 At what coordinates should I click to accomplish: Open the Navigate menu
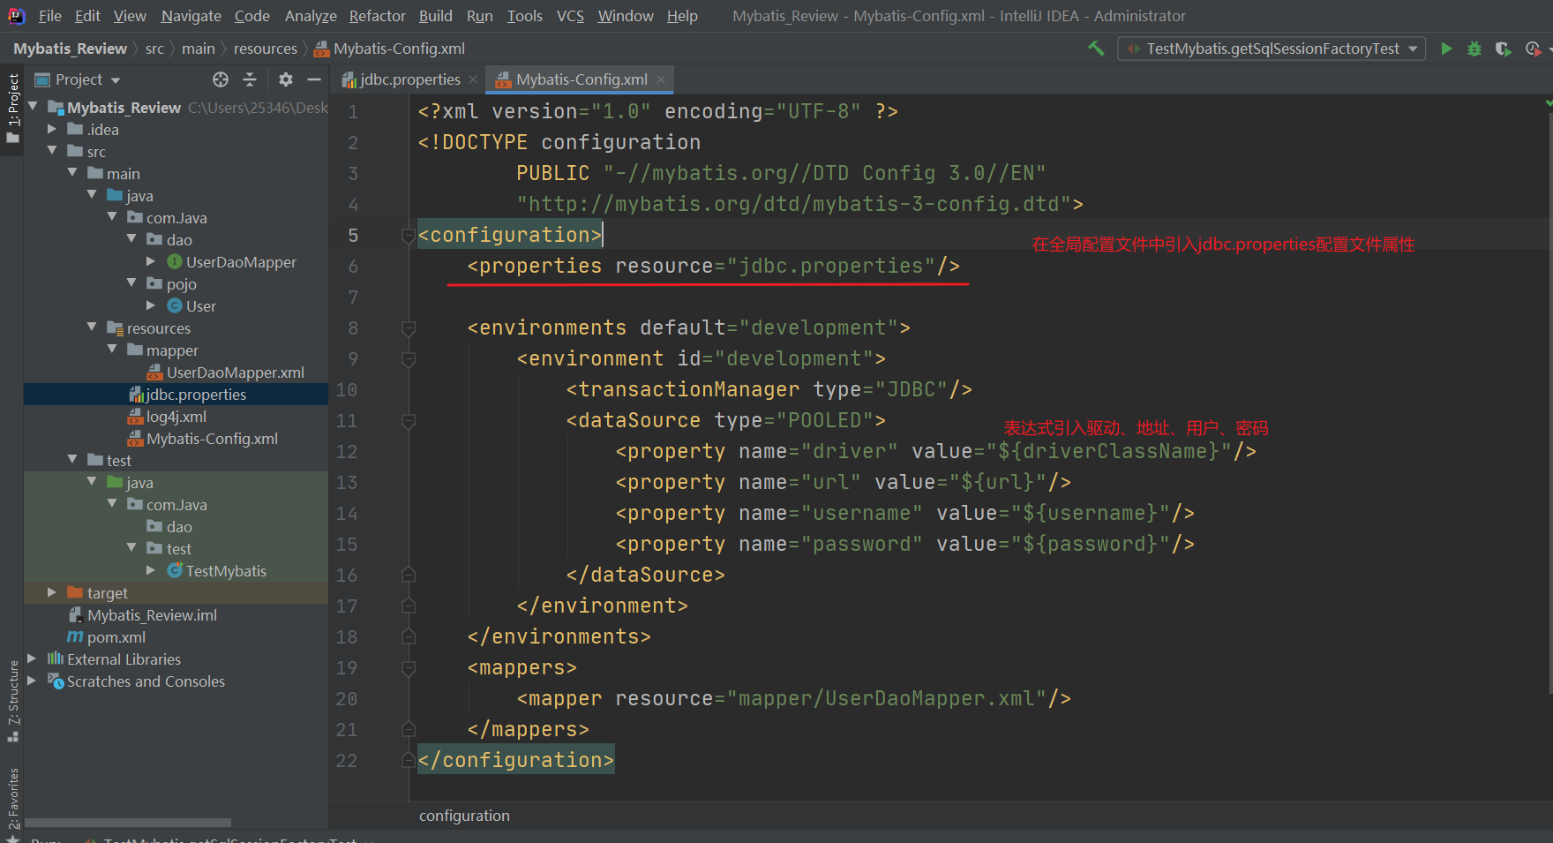point(191,16)
